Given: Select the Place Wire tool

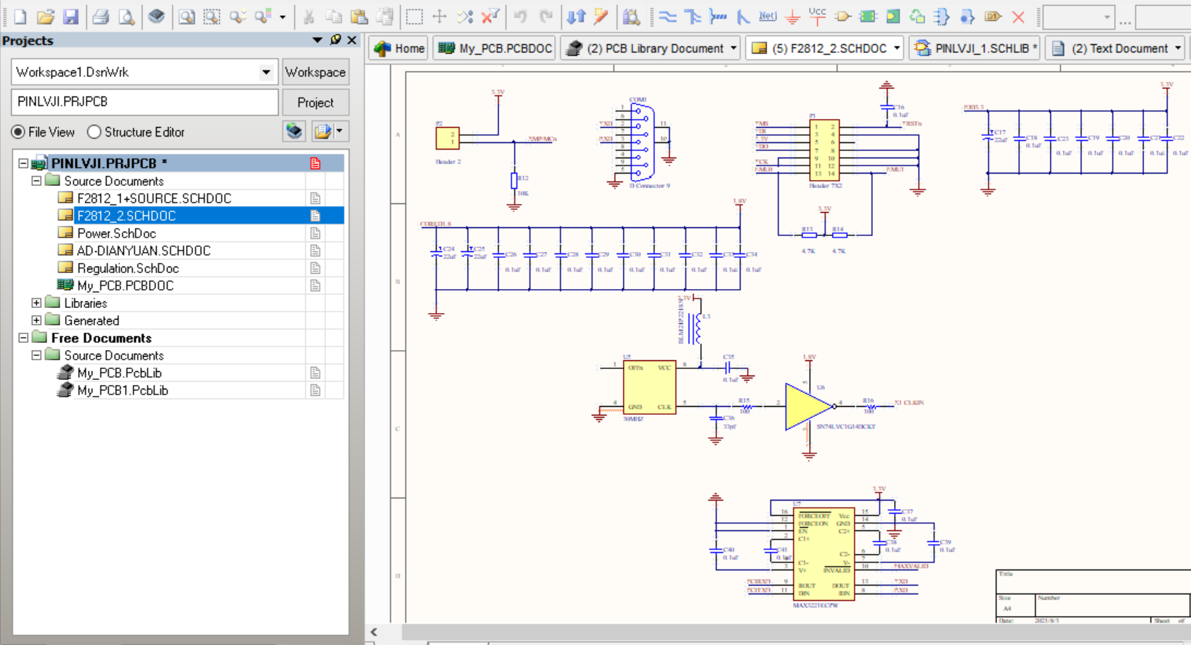Looking at the screenshot, I should tap(667, 16).
